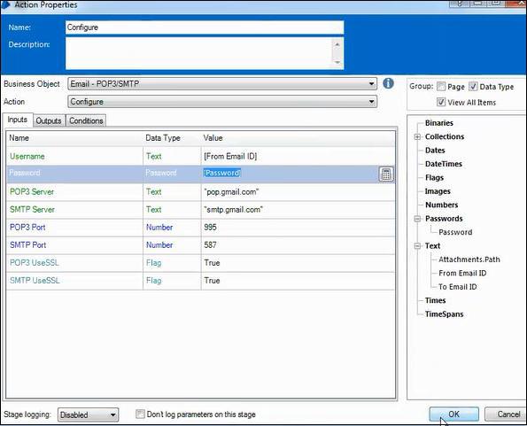Select the DateTimes tree item
This screenshot has width=527, height=426.
(x=444, y=164)
